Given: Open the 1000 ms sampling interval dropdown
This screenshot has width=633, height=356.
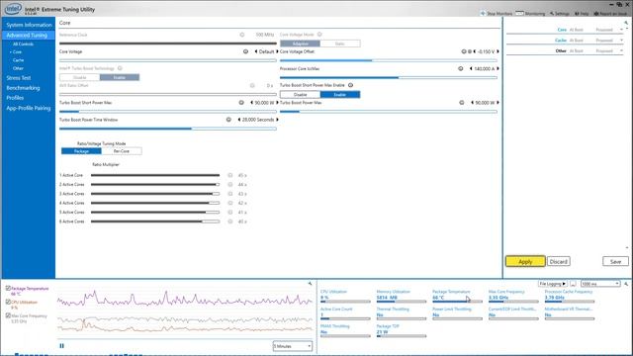Looking at the screenshot, I should (x=600, y=284).
